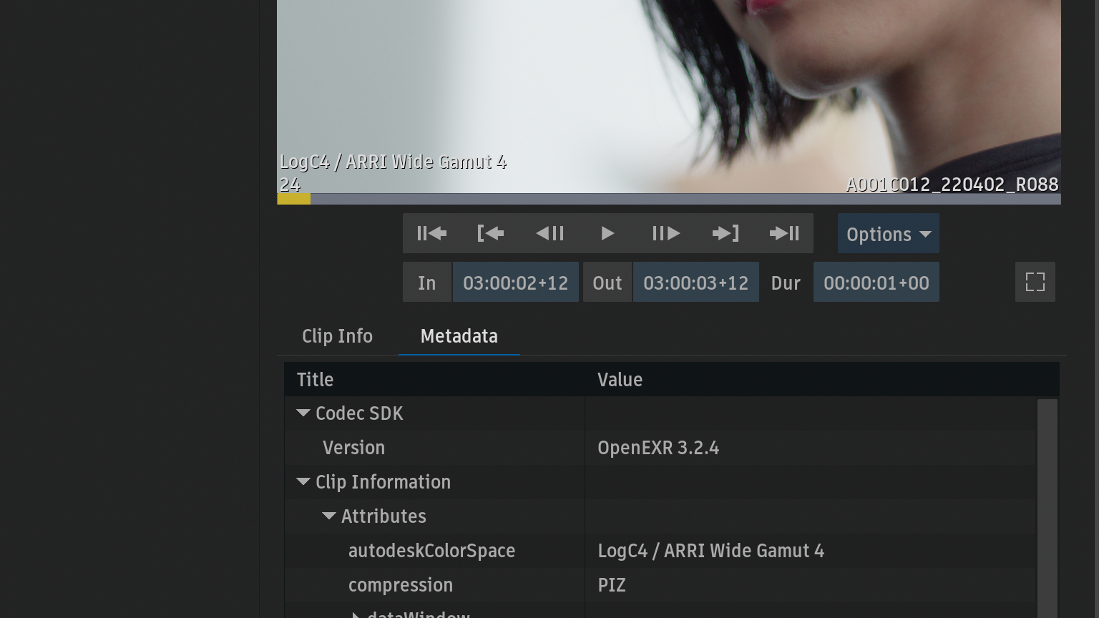Collapse the Codec SDK section
Image resolution: width=1099 pixels, height=618 pixels.
[x=303, y=413]
